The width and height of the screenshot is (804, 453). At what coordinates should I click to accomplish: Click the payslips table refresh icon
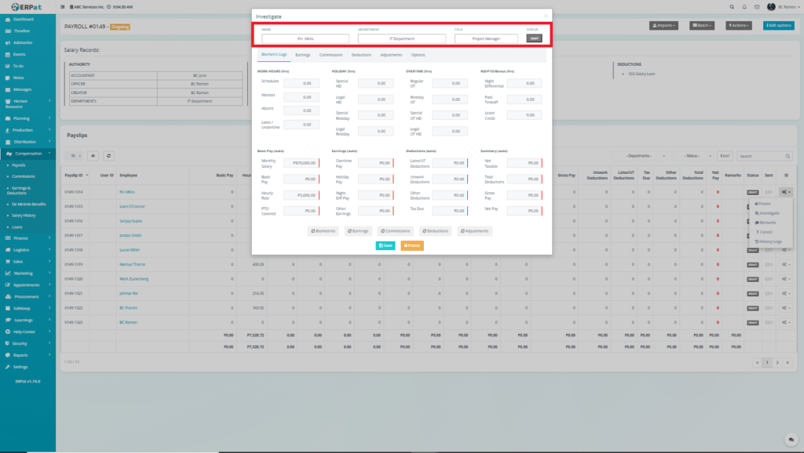tap(109, 156)
